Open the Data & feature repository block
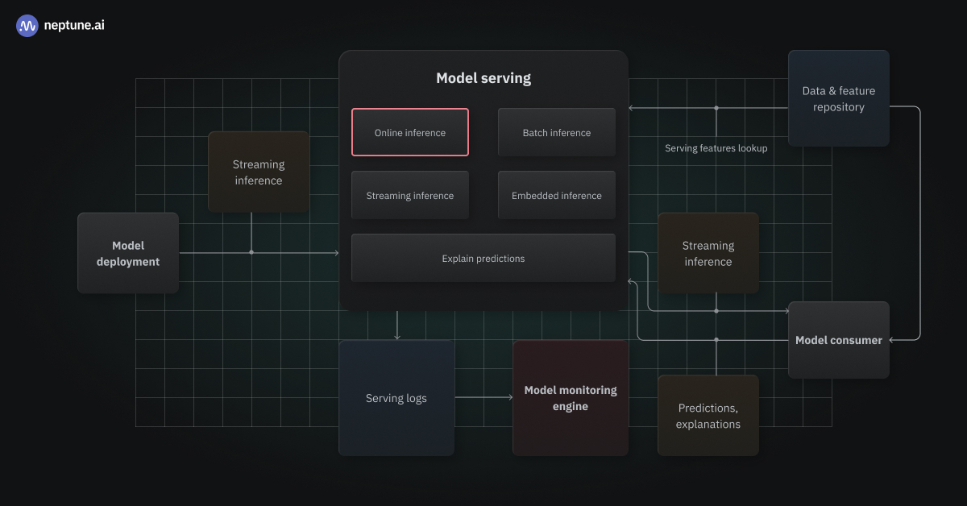Viewport: 967px width, 506px height. pyautogui.click(x=838, y=98)
